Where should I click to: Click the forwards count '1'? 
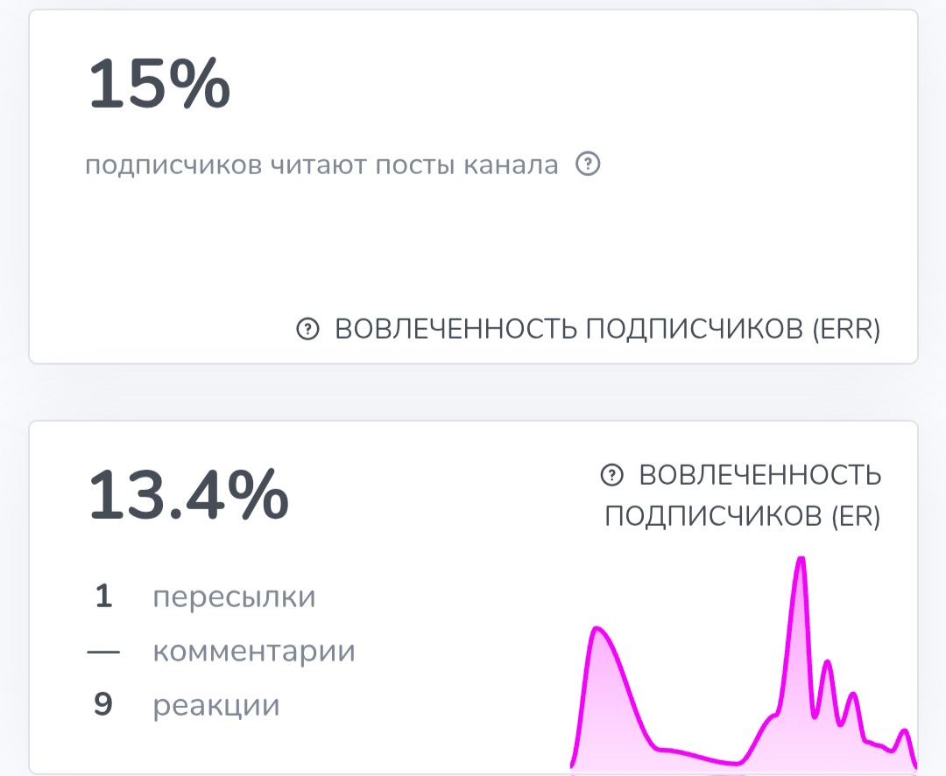[103, 597]
